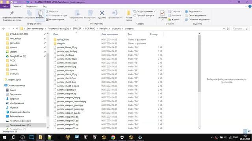Select Яндекс.Диск in navigation pane

tap(15, 80)
